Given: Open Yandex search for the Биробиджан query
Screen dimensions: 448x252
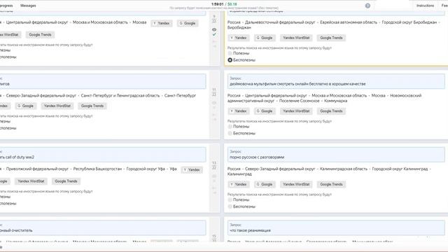Looking at the screenshot, I should (239, 38).
